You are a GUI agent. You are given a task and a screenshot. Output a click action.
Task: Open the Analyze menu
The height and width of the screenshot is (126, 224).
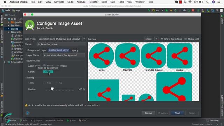81,2
